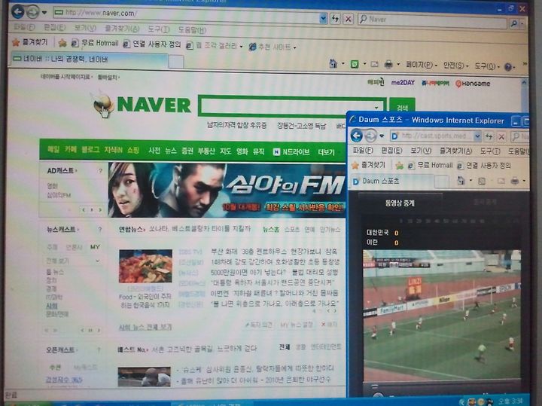
Task: Open 파일(F) menu in Naver window
Action: coord(24,27)
